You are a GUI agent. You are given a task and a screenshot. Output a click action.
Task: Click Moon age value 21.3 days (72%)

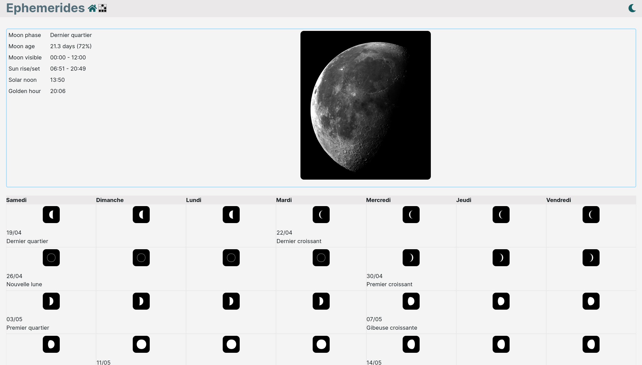[x=71, y=46]
